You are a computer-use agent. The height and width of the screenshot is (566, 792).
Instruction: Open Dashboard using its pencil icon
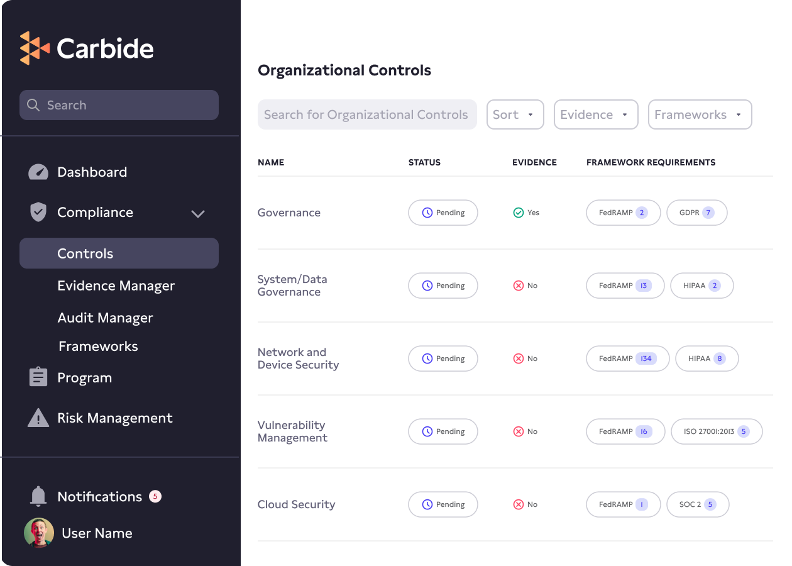tap(38, 172)
